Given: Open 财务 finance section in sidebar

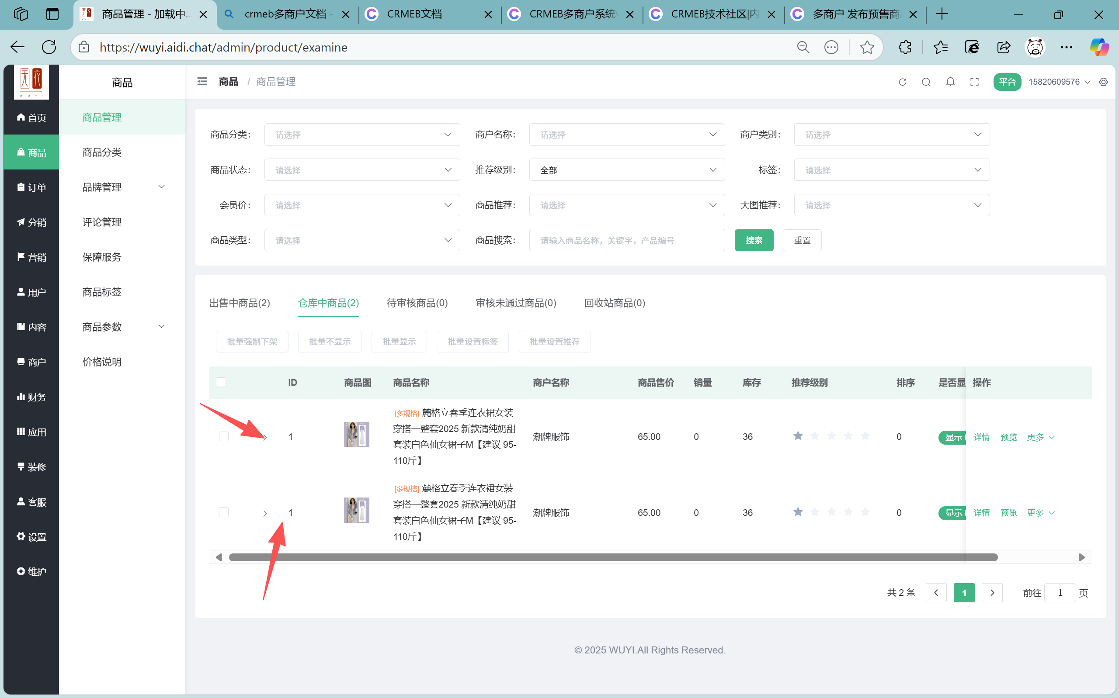Looking at the screenshot, I should click(x=31, y=397).
